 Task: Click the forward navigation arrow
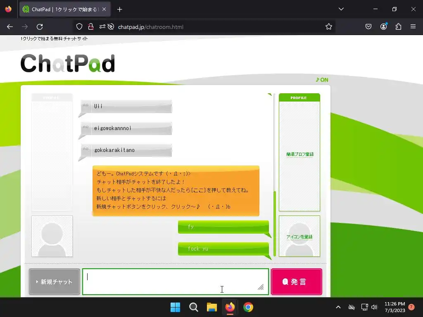(25, 27)
